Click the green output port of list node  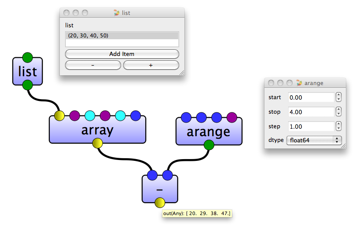[x=27, y=86]
